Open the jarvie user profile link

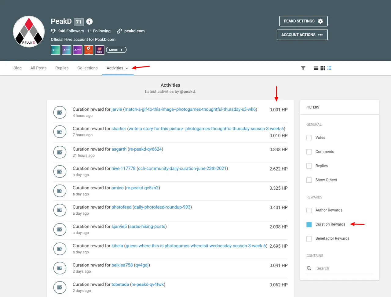click(x=117, y=109)
